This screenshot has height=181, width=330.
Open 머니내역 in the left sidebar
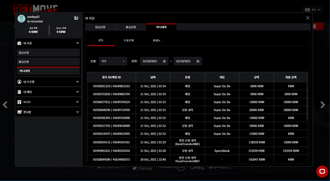48,71
